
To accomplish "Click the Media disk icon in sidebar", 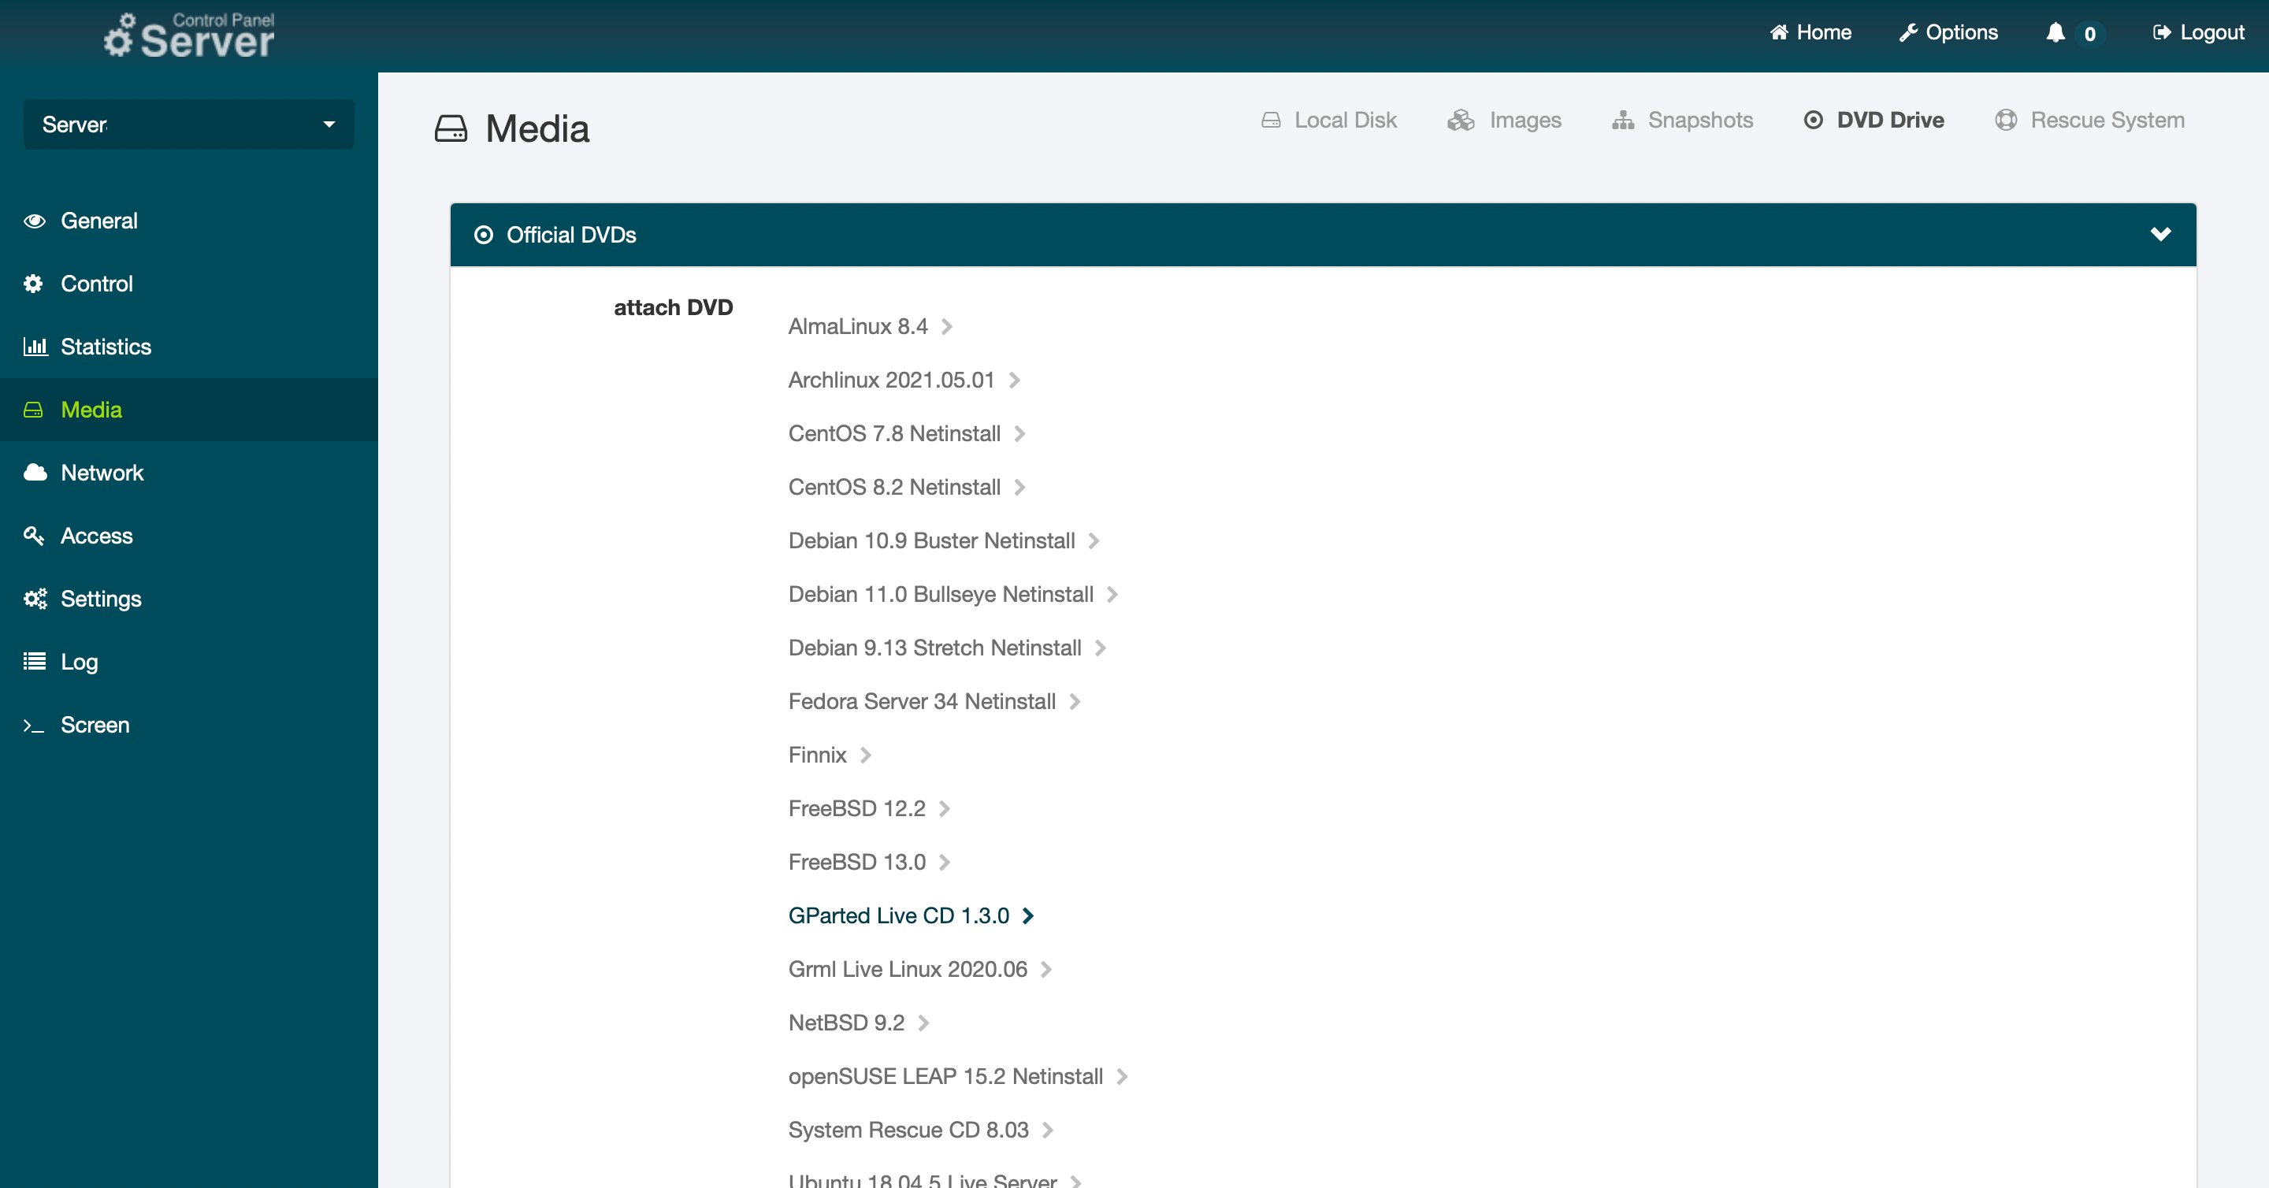I will tap(33, 410).
